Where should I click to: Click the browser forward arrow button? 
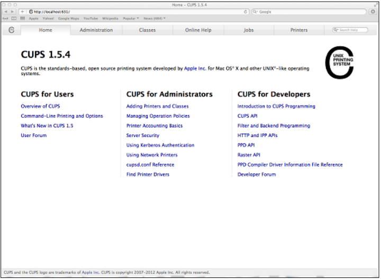coord(13,12)
